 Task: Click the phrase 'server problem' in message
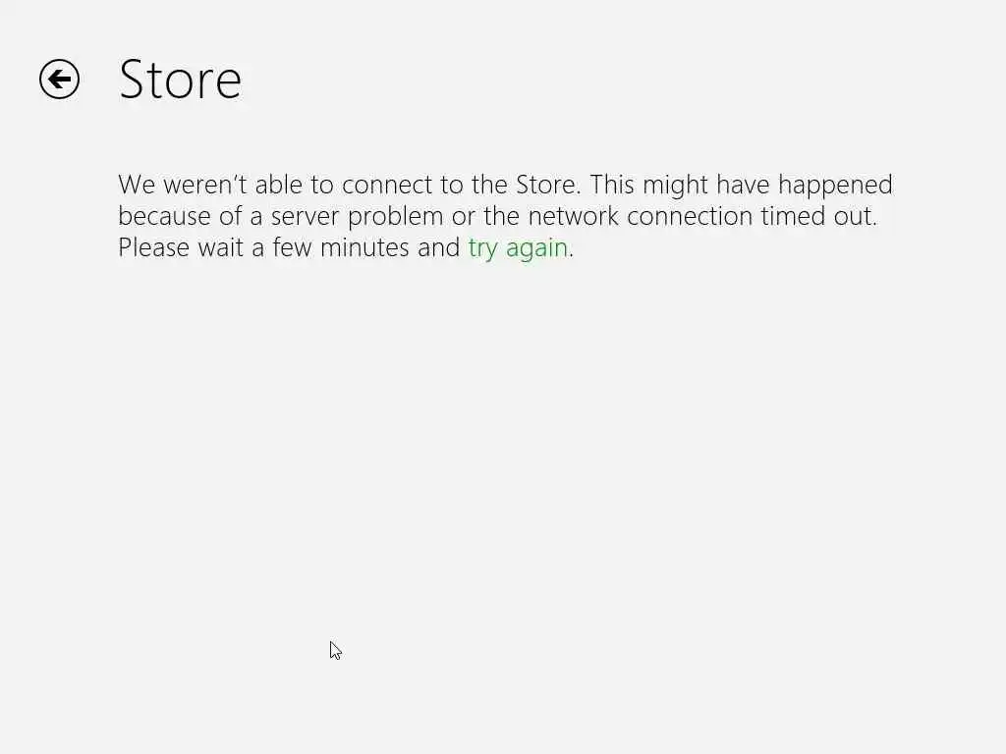pyautogui.click(x=357, y=217)
